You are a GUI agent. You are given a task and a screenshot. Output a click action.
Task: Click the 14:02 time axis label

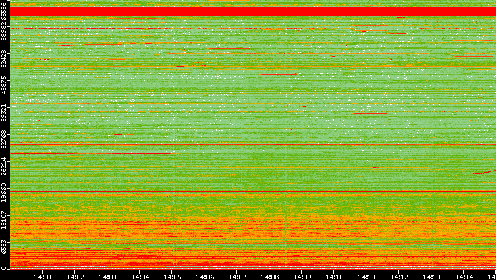tap(75, 277)
